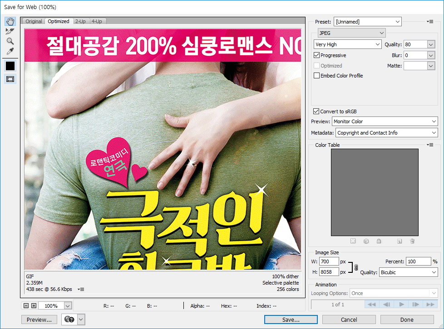
Task: Open the Looping Options dropdown
Action: pyautogui.click(x=394, y=293)
